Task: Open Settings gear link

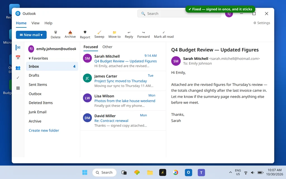Action: [261, 23]
